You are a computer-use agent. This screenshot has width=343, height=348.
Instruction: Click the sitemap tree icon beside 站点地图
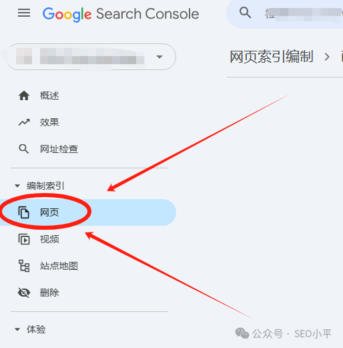pos(24,266)
